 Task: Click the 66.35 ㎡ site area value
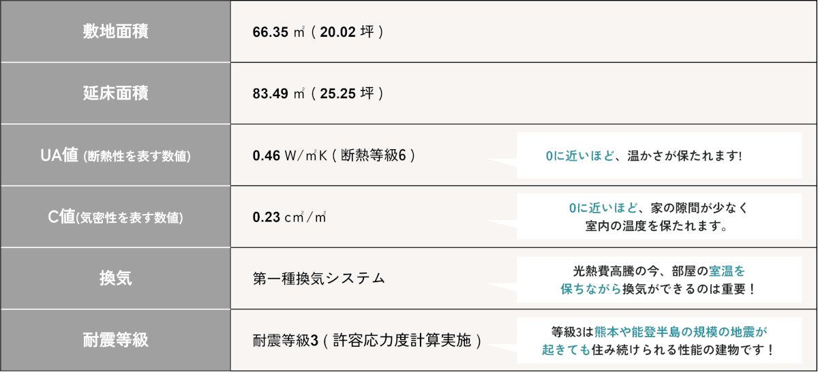coord(278,32)
